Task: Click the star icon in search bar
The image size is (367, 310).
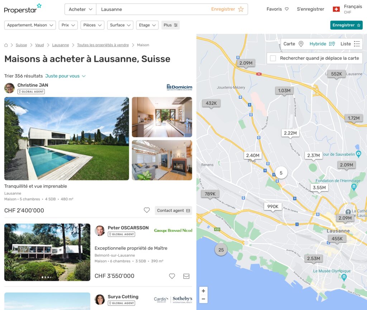Action: click(x=241, y=9)
